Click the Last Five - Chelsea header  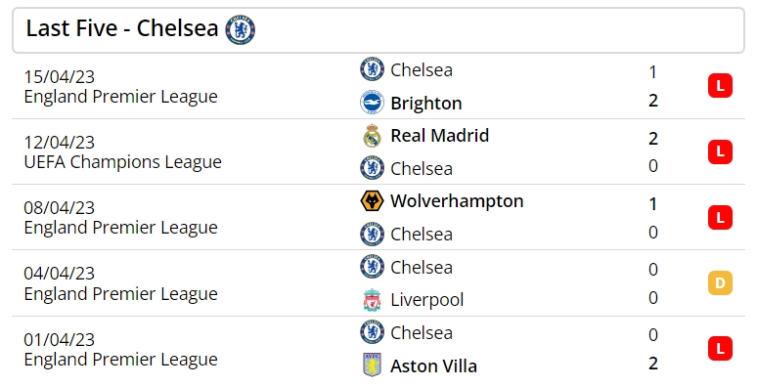pyautogui.click(x=122, y=28)
